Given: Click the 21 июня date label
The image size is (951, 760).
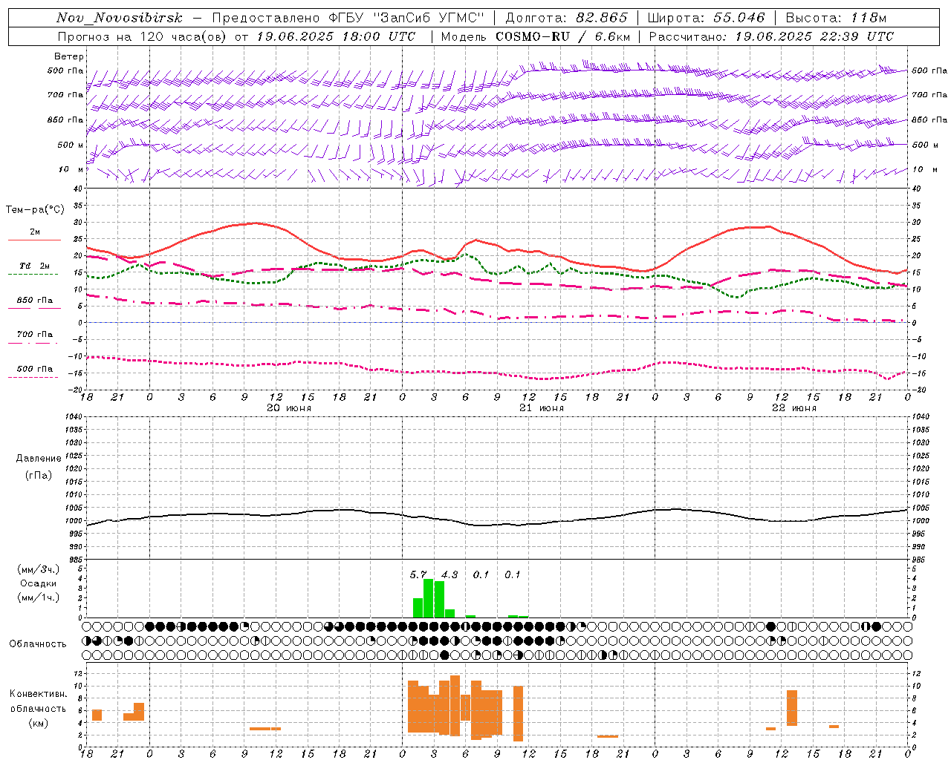Looking at the screenshot, I should pyautogui.click(x=542, y=407).
